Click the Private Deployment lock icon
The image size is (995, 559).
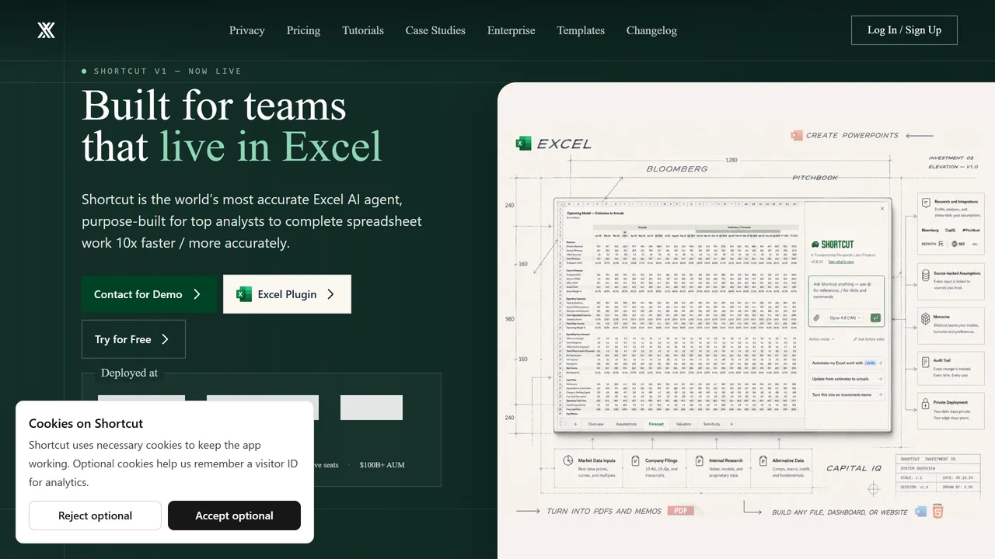pyautogui.click(x=926, y=404)
